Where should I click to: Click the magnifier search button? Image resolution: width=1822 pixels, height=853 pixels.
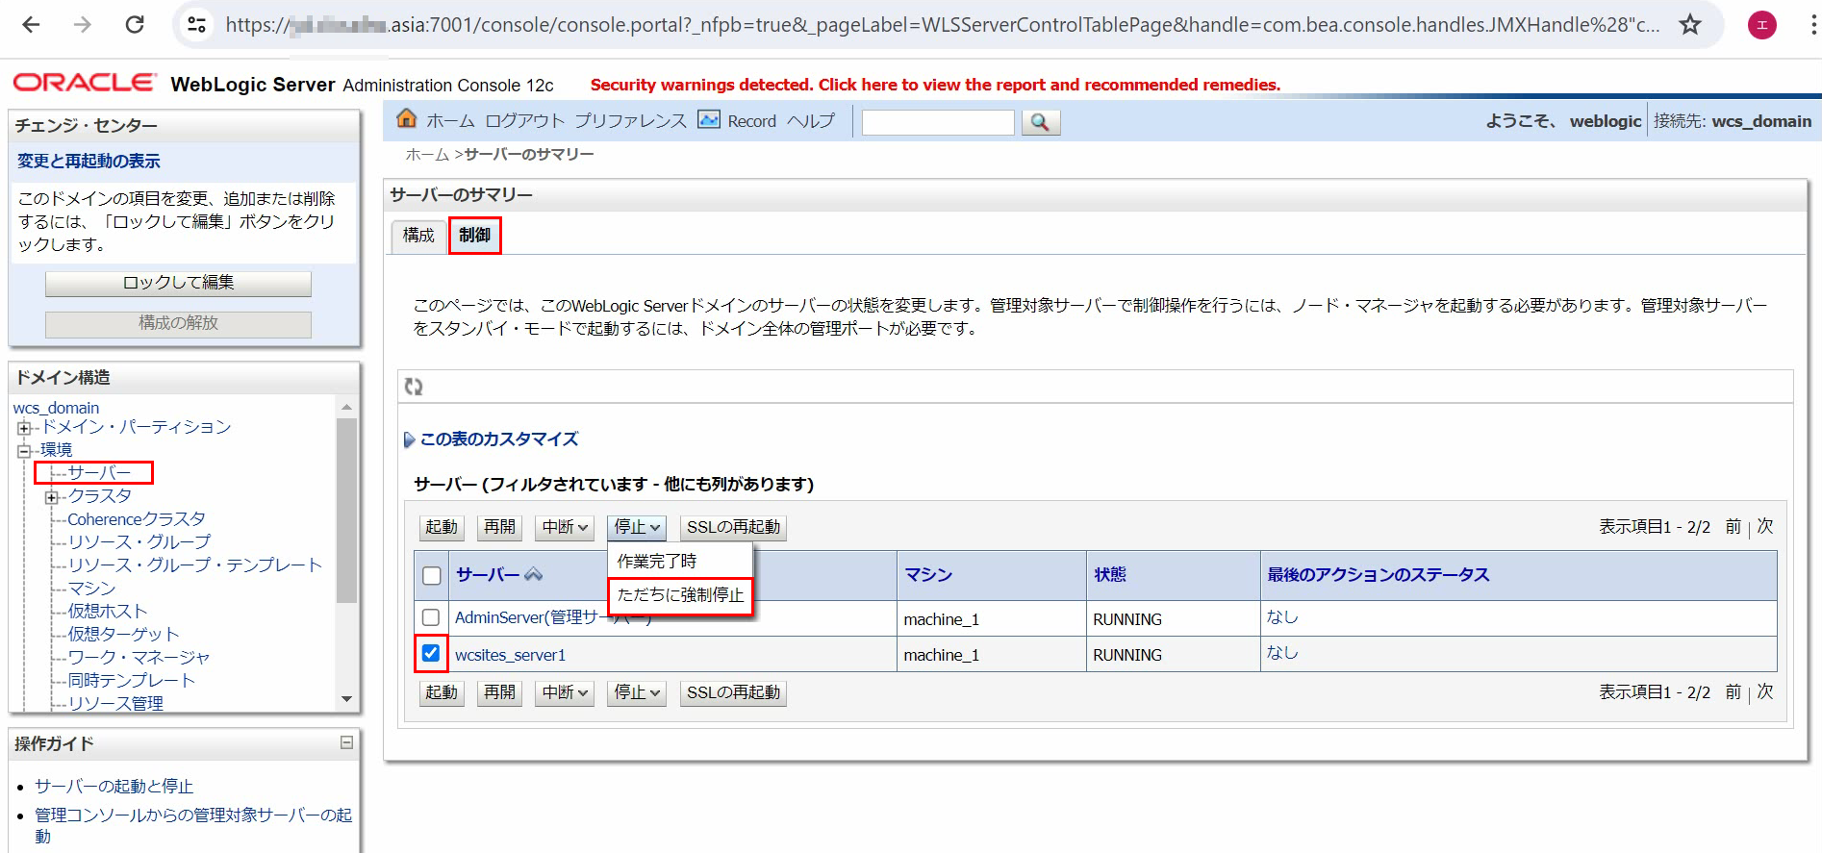[x=1040, y=122]
